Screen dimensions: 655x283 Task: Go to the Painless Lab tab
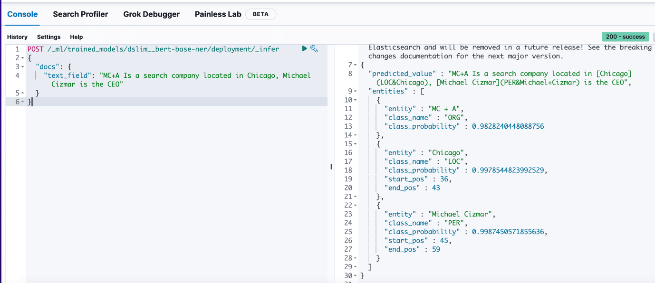pos(218,14)
